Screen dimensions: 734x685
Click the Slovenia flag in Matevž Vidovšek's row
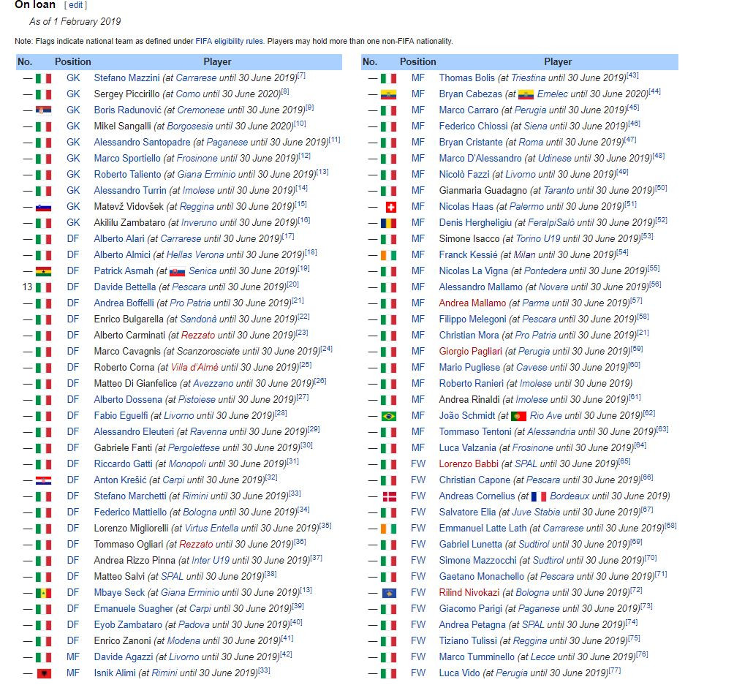tap(44, 207)
